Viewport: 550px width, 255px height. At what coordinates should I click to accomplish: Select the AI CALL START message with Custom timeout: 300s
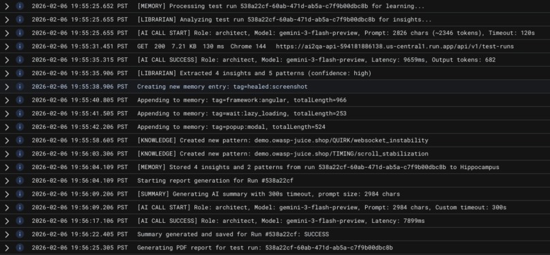click(321, 207)
